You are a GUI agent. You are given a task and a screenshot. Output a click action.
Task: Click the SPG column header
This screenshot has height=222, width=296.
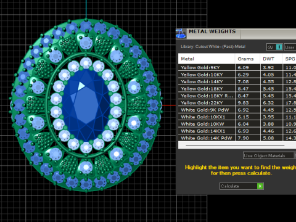pyautogui.click(x=289, y=59)
